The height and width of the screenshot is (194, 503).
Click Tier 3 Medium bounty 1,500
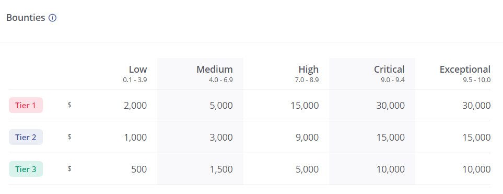(x=221, y=169)
